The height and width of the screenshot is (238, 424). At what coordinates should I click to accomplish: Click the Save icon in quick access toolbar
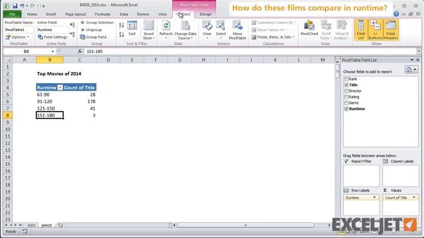(15, 5)
